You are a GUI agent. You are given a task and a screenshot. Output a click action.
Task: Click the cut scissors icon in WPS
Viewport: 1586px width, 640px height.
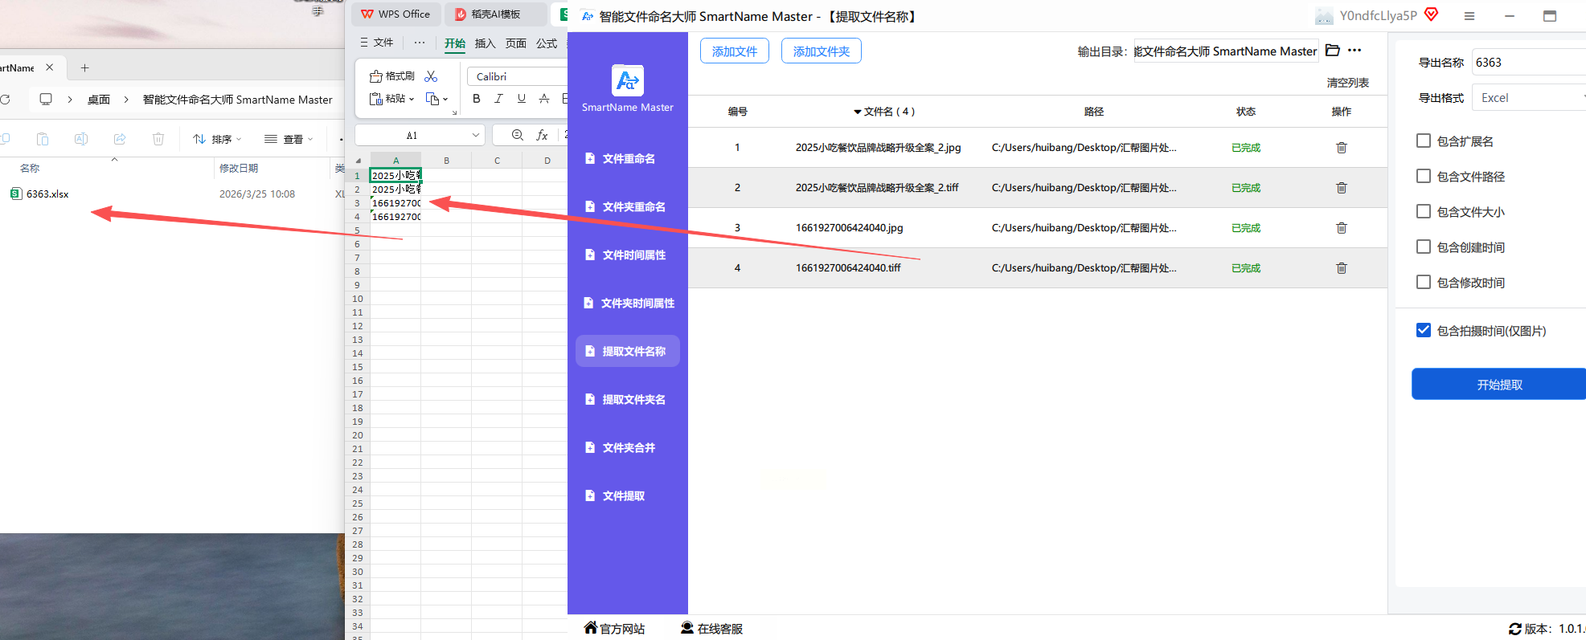pos(431,76)
